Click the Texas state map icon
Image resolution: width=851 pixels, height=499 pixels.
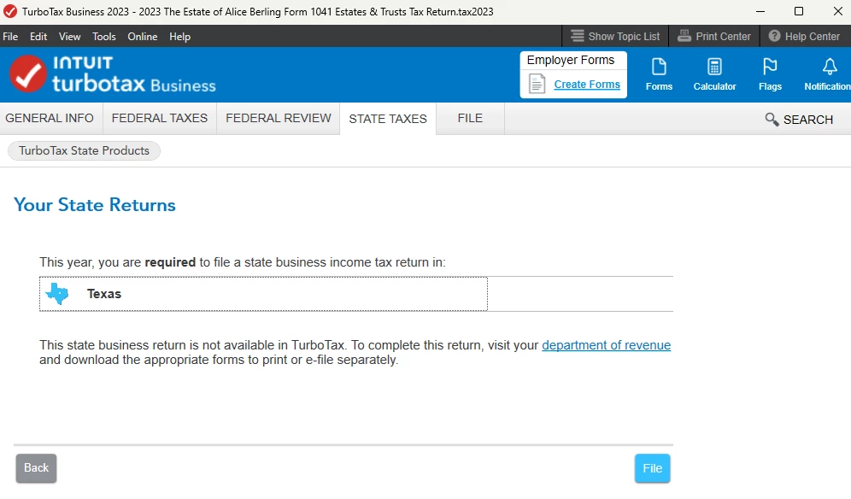click(57, 294)
